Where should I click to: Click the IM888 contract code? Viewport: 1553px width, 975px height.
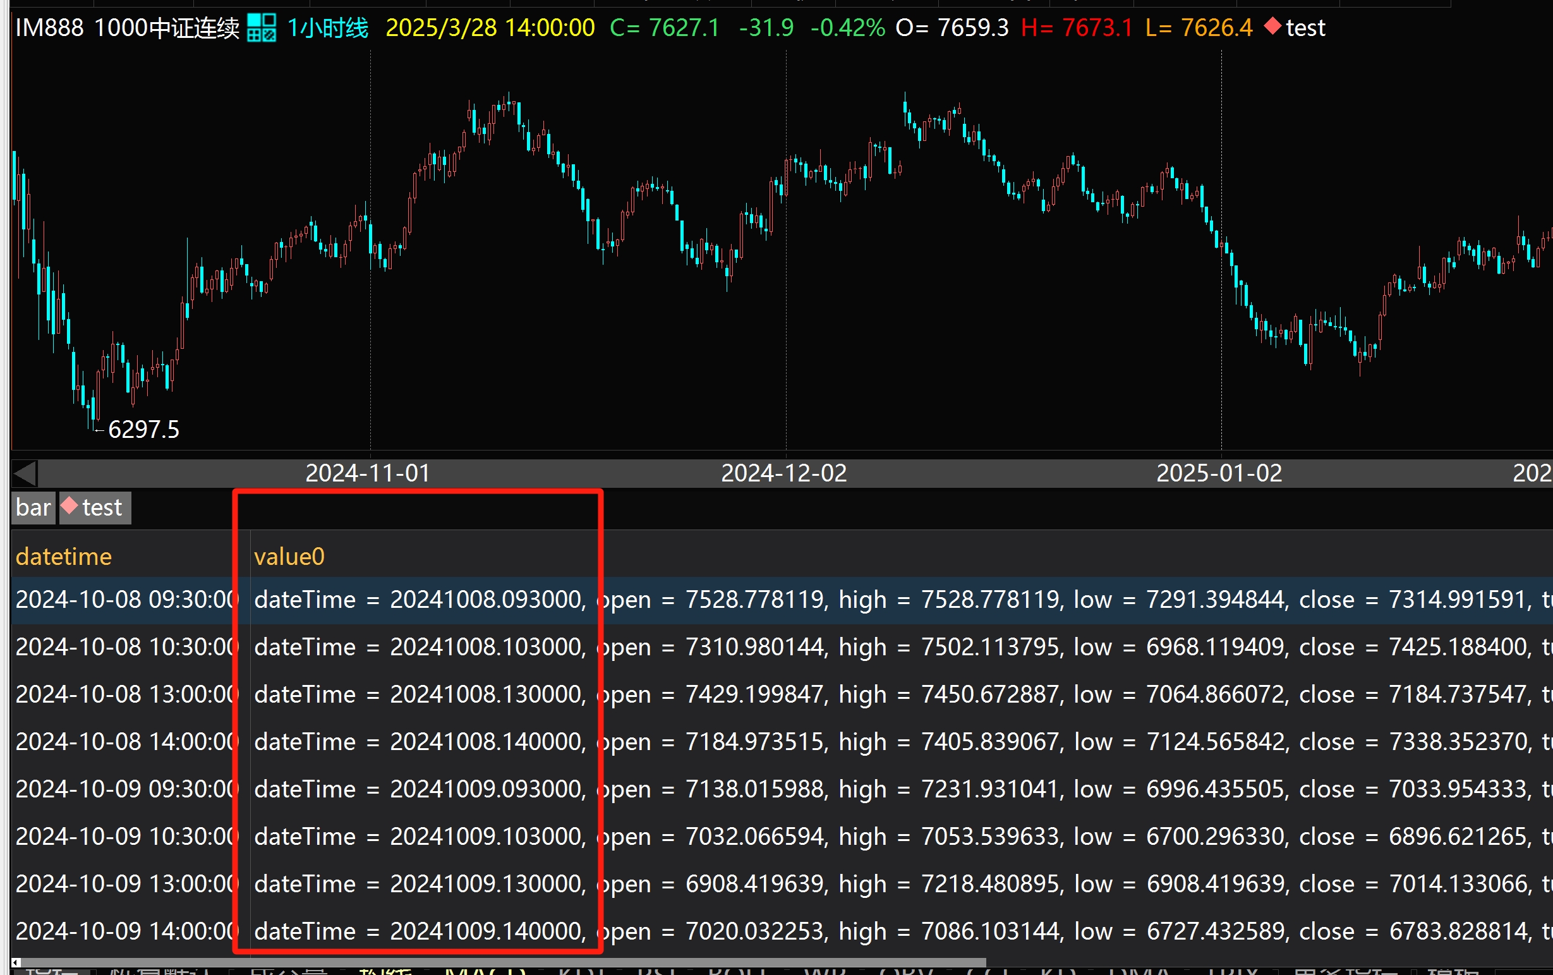[49, 28]
